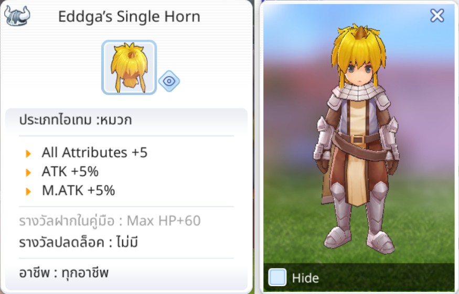This screenshot has width=459, height=294.
Task: Click the ATK +5% stat line
Action: [70, 171]
